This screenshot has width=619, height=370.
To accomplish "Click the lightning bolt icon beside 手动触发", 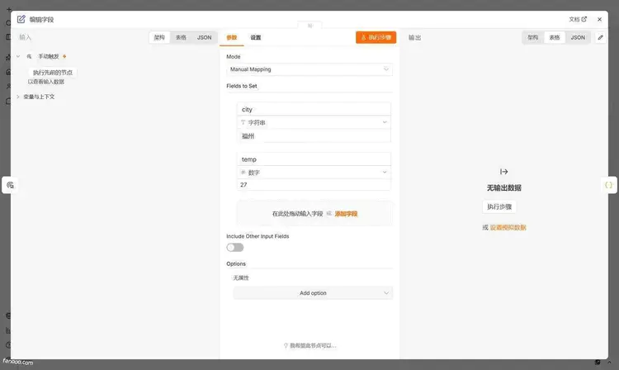I will coord(64,56).
